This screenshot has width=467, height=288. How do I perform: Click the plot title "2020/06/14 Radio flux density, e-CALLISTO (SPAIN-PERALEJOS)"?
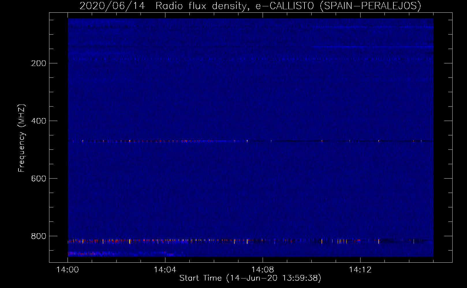click(250, 6)
